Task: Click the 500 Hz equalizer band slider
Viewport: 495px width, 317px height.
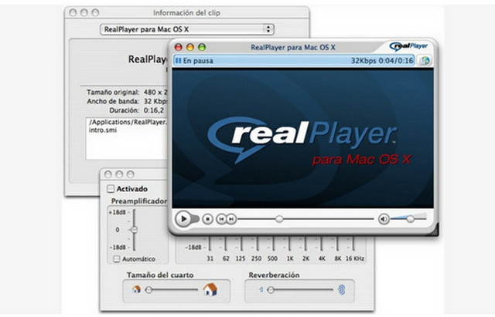Action: pyautogui.click(x=273, y=243)
